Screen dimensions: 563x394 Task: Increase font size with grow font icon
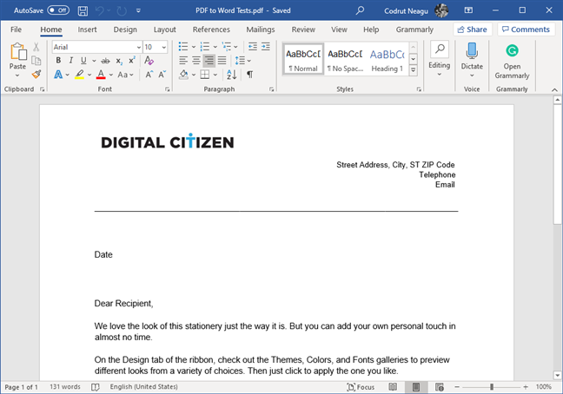coord(149,75)
